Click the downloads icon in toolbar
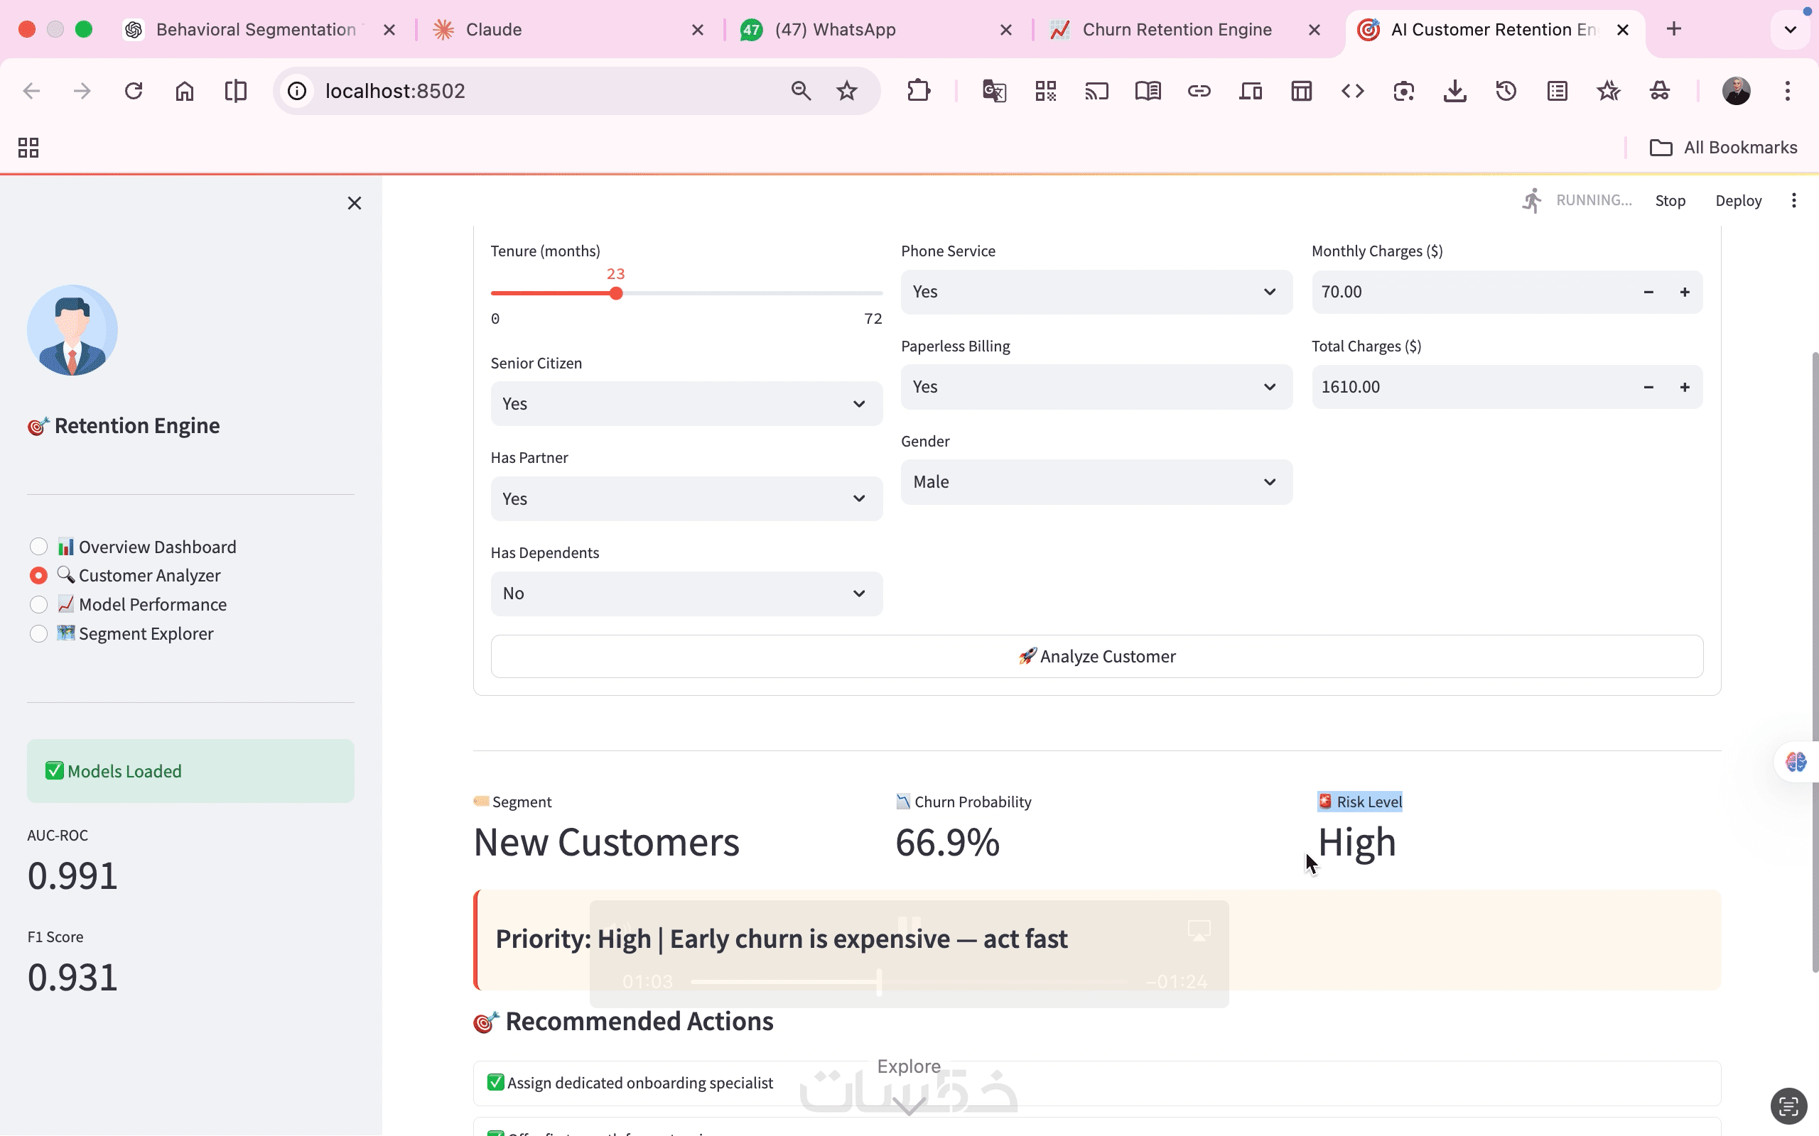 point(1454,91)
